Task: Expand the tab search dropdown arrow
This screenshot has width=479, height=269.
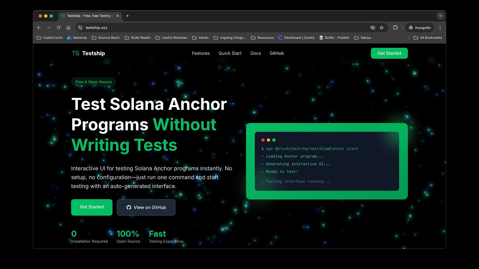Action: (440, 16)
